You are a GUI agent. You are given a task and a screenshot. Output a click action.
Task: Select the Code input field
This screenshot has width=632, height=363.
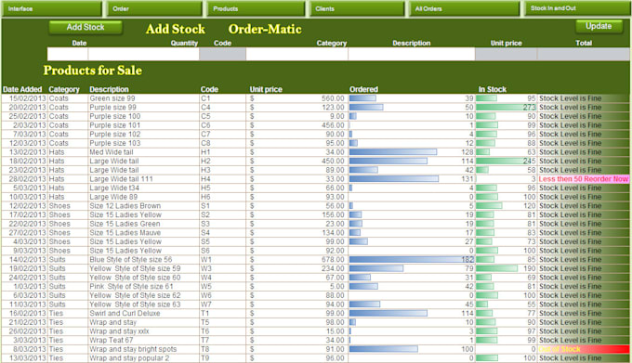point(222,54)
